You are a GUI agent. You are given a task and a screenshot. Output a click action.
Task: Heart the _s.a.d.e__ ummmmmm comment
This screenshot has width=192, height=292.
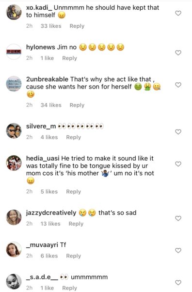click(178, 283)
